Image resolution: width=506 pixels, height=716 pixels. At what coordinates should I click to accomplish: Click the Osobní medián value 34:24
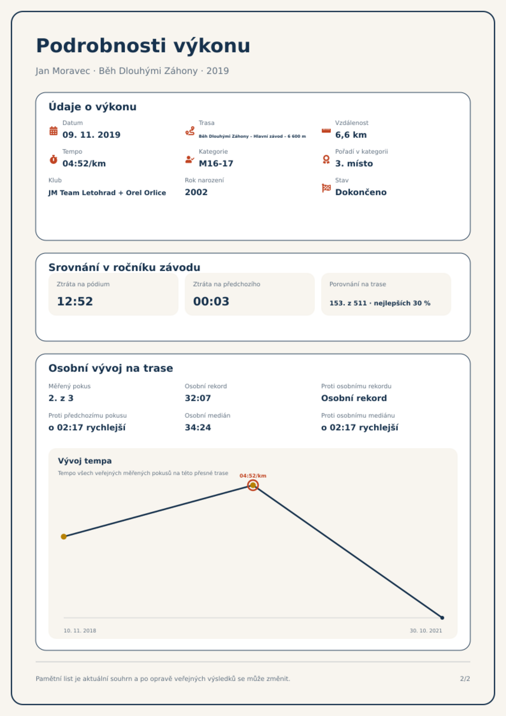pyautogui.click(x=198, y=427)
